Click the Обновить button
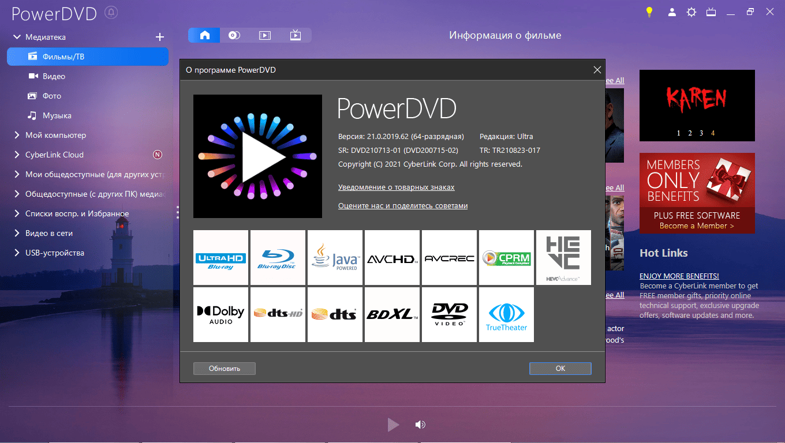Image resolution: width=785 pixels, height=443 pixels. click(225, 368)
